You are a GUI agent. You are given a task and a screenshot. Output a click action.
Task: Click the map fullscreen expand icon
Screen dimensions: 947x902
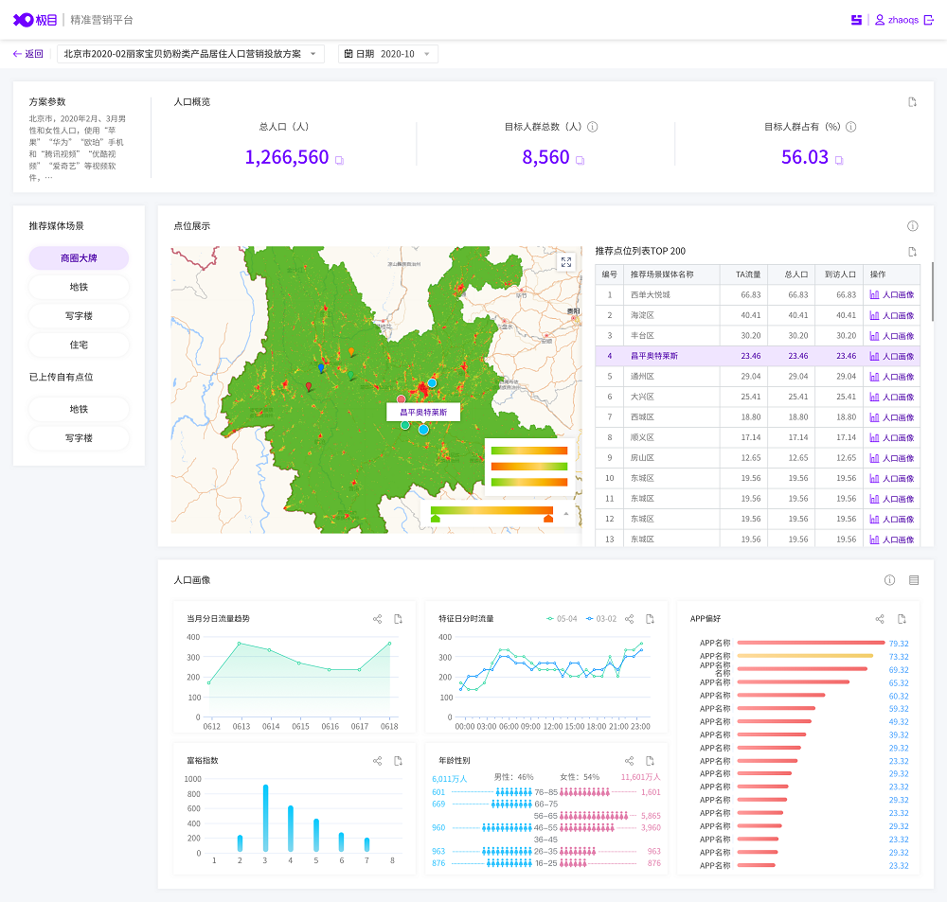tap(566, 262)
